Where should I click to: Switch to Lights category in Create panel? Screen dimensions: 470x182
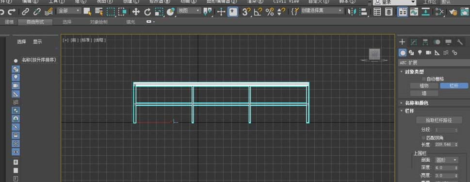[x=420, y=53]
